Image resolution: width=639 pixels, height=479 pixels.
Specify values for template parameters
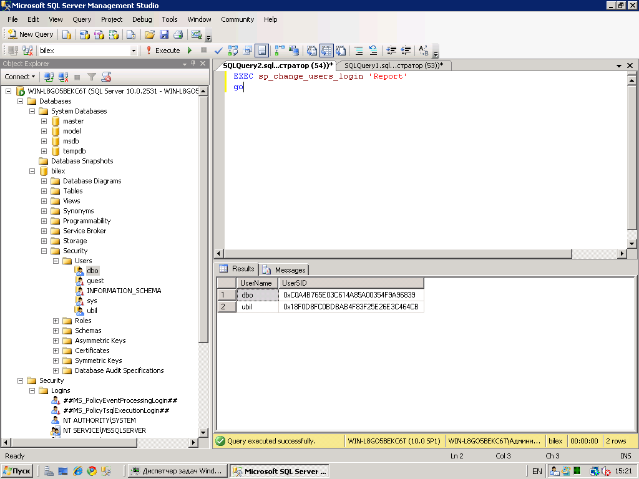[424, 51]
